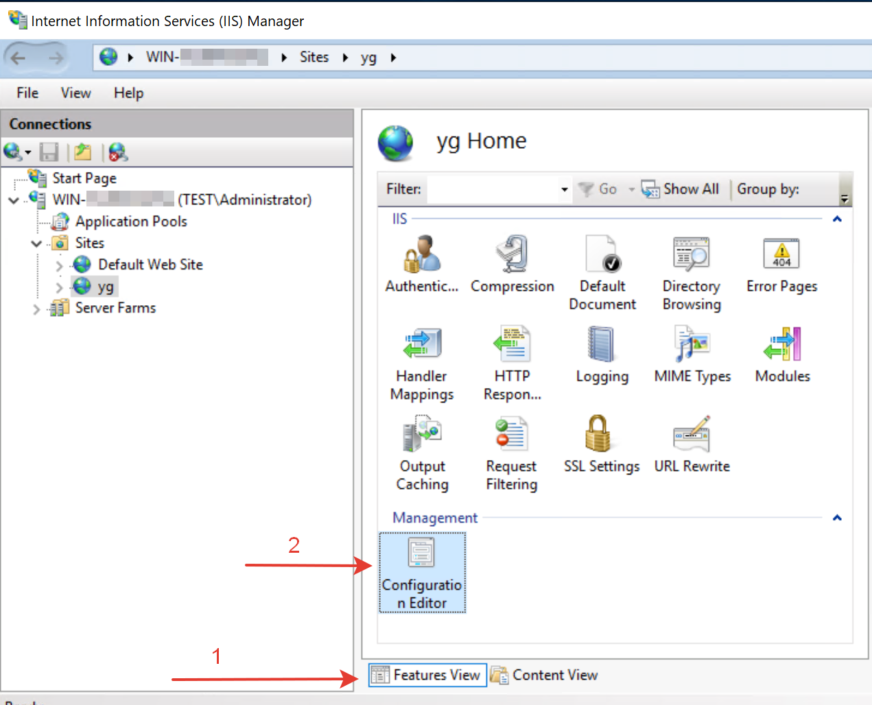Open the arrow after yg in the breadcrumb

[393, 58]
